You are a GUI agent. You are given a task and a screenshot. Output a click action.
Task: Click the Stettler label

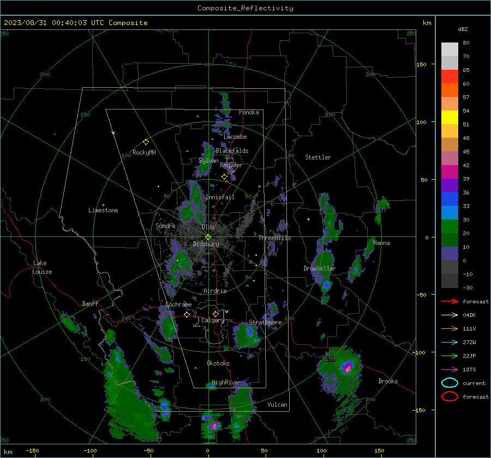coord(318,157)
